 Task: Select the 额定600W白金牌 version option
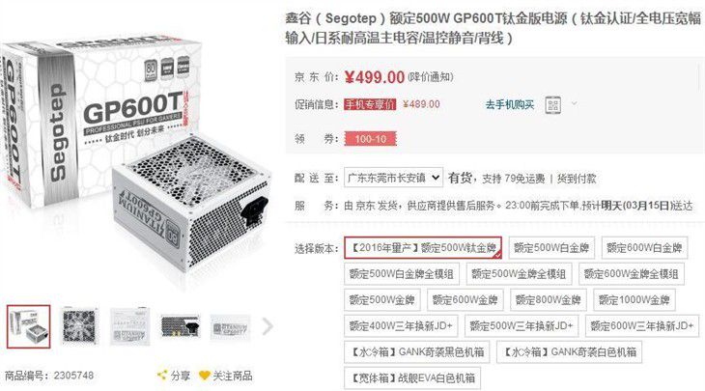(x=644, y=247)
